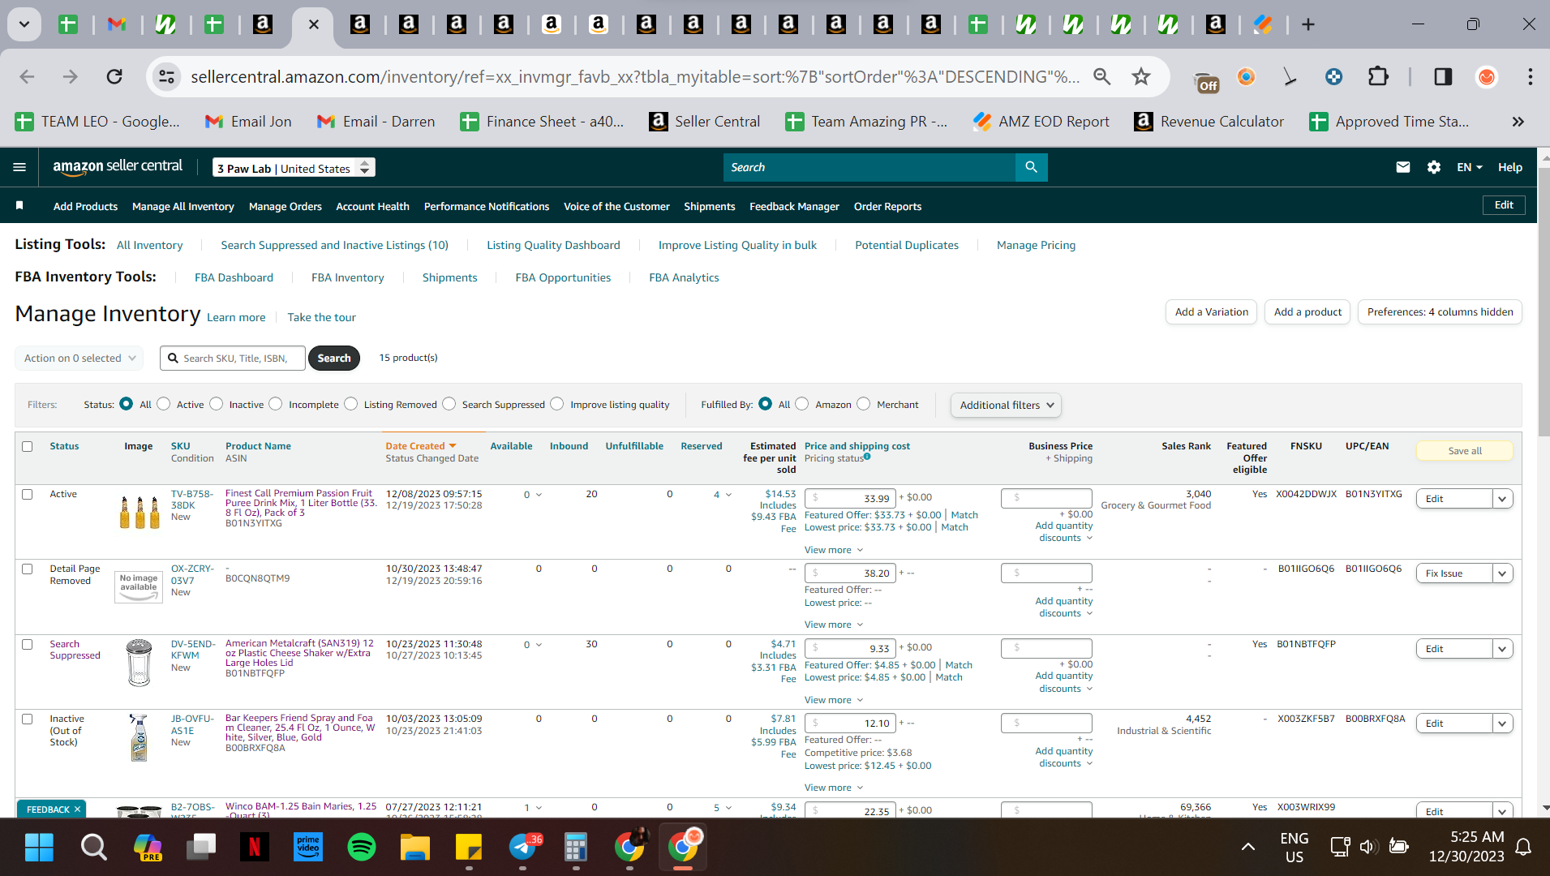Viewport: 1550px width, 876px height.
Task: Go back with the browser back arrow
Action: (x=27, y=77)
